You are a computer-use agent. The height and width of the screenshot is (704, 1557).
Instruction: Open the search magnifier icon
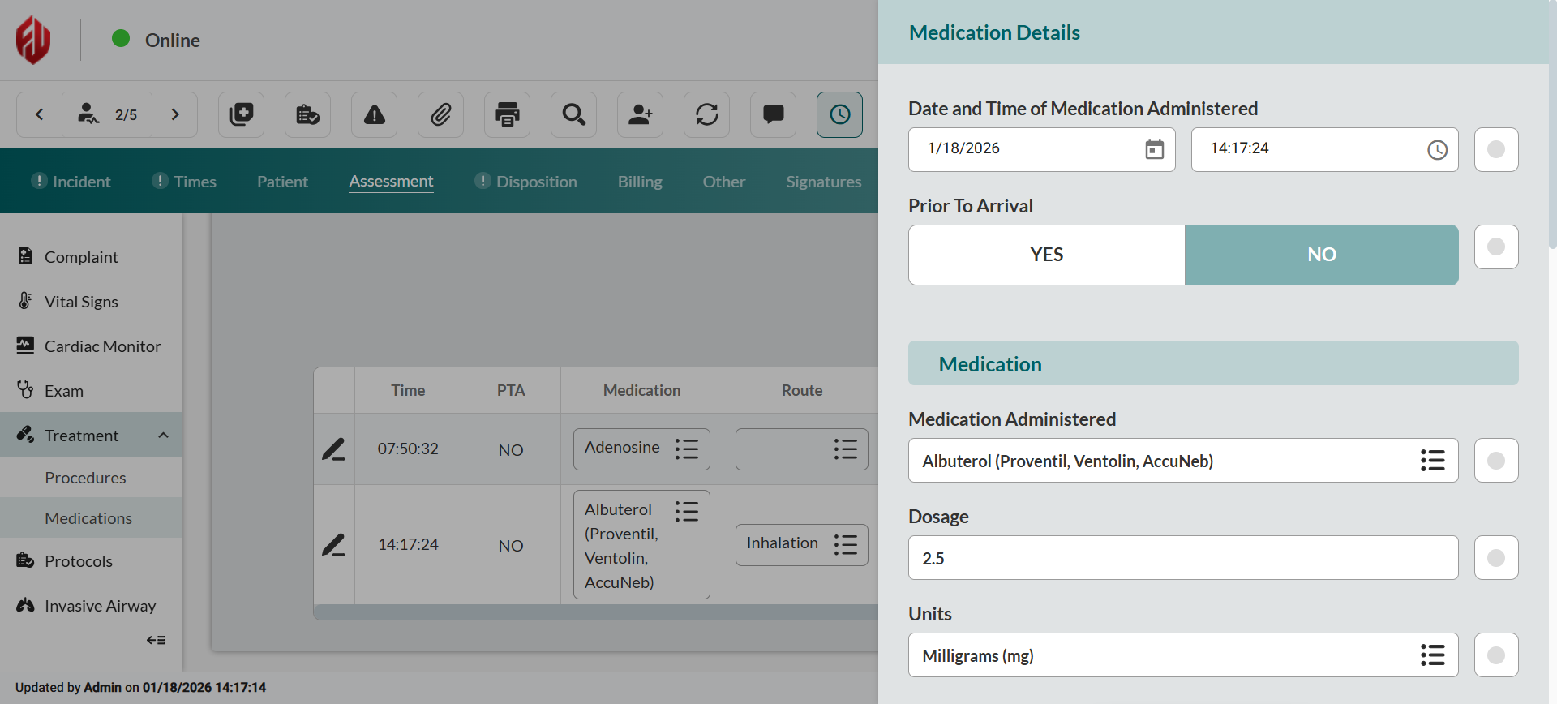(x=574, y=114)
